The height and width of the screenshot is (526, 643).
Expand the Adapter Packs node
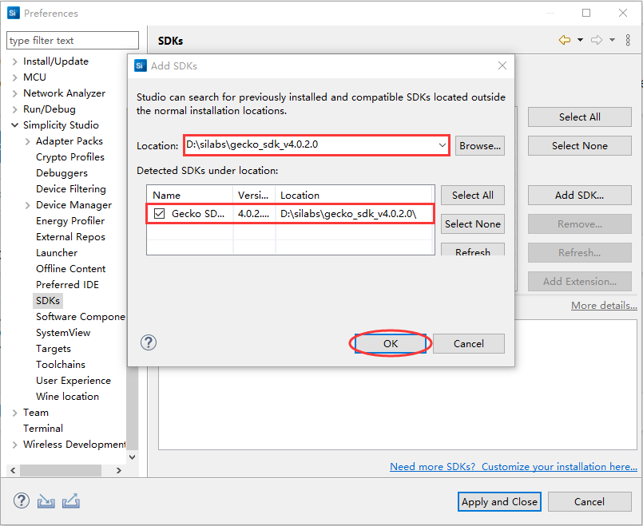(x=27, y=141)
